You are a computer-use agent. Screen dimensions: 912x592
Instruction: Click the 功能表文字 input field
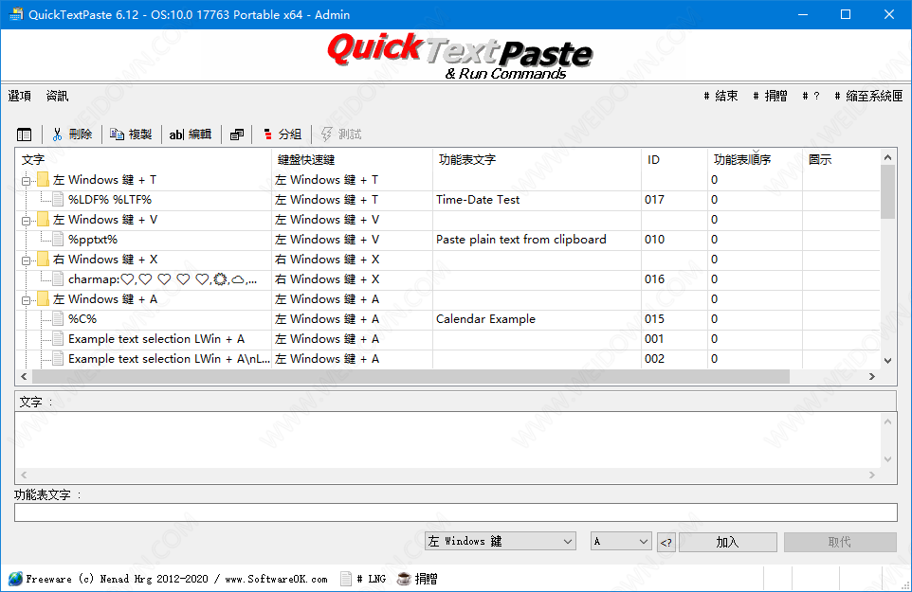click(x=456, y=512)
